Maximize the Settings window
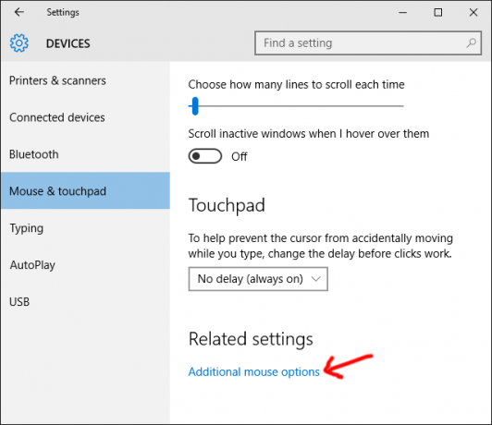 point(438,13)
